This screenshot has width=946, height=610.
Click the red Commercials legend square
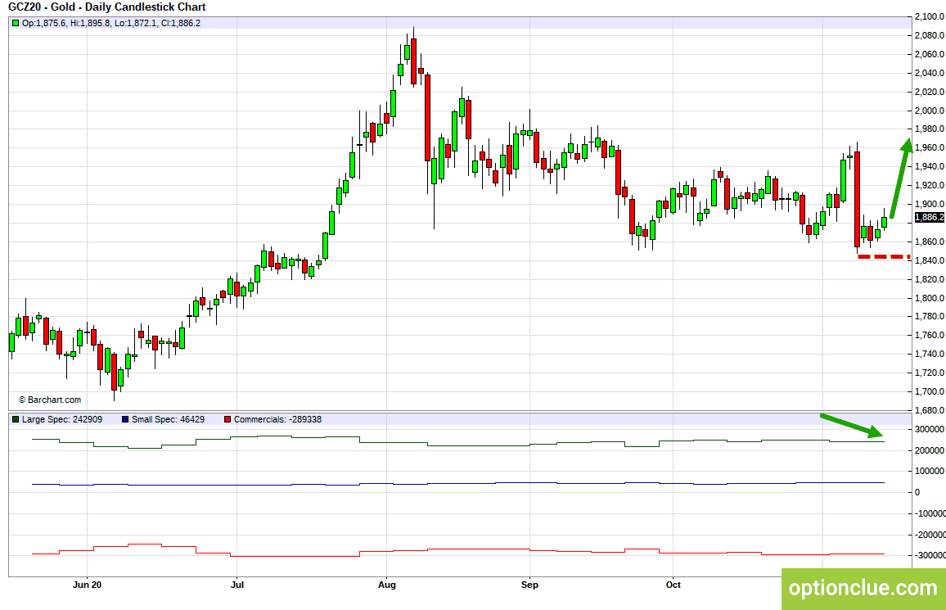[227, 419]
